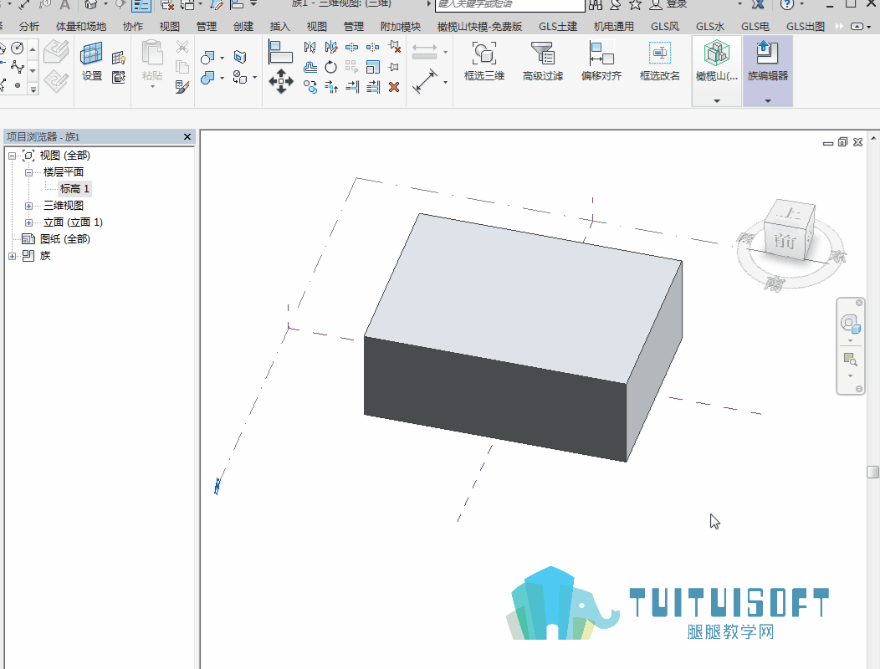
Task: Toggle Show work plane display
Action: click(119, 58)
